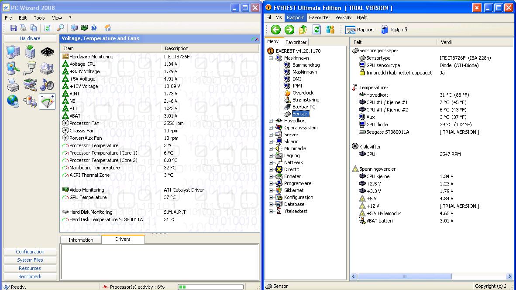516x290 pixels.
Task: Click the EVEREST scrollbar left arrow
Action: [354, 276]
